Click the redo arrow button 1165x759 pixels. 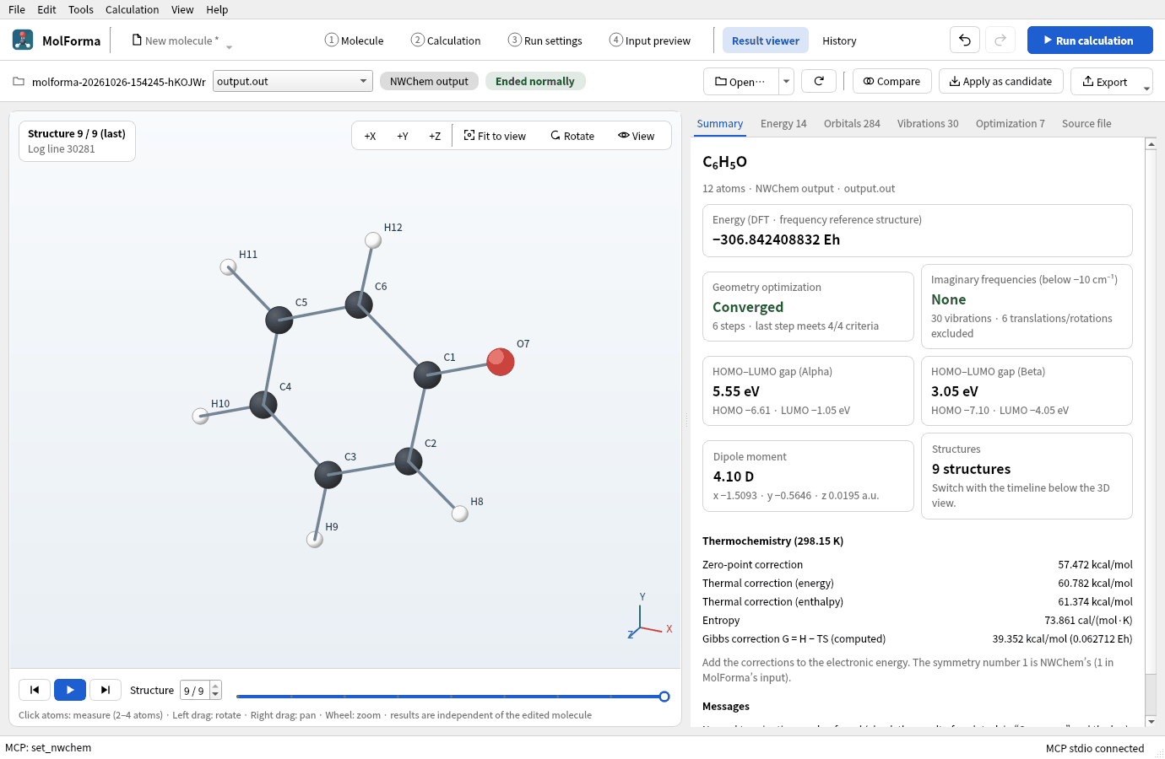[1000, 40]
